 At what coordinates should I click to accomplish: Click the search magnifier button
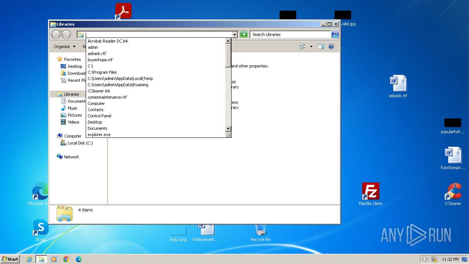[x=335, y=34]
